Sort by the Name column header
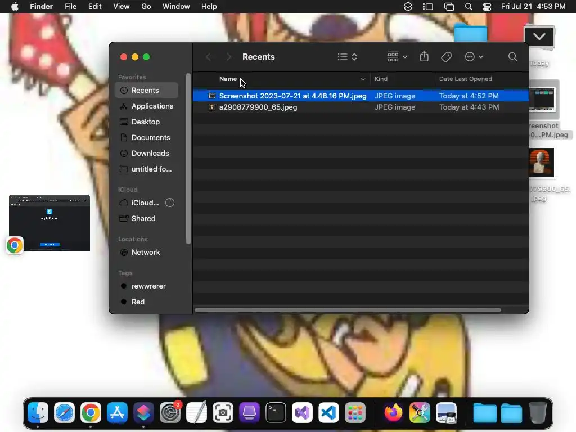 tap(228, 79)
